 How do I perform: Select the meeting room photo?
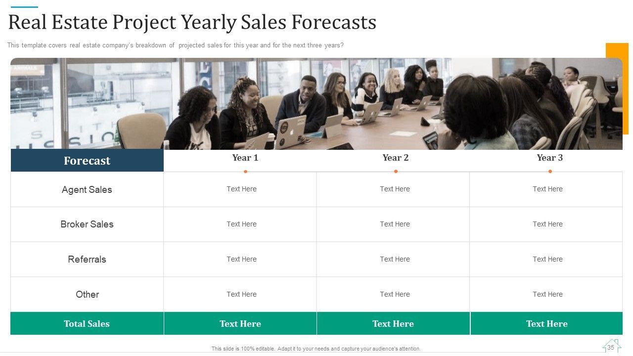point(316,104)
